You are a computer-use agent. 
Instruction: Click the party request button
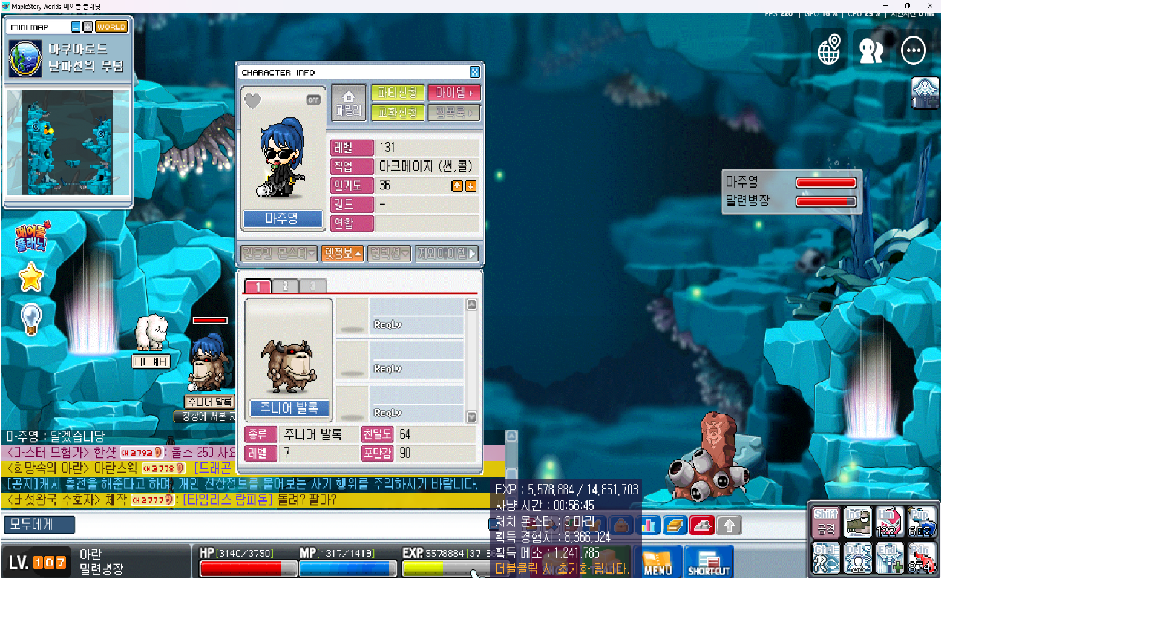pyautogui.click(x=398, y=93)
